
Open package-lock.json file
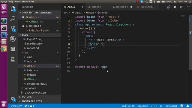coord(39,93)
